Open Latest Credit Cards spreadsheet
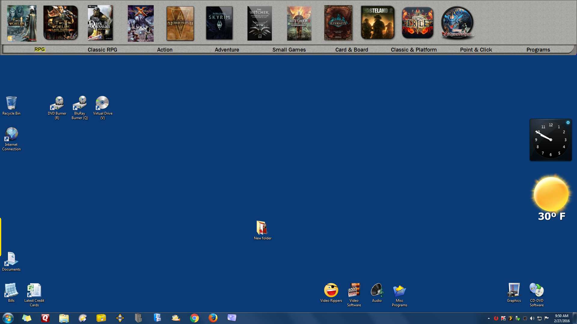This screenshot has width=577, height=324. 34,290
